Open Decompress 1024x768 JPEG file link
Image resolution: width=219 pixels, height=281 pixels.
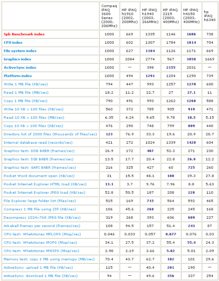[x=42, y=218]
